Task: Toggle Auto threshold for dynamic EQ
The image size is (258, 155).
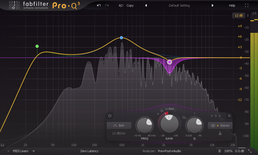Action: pyautogui.click(x=170, y=109)
